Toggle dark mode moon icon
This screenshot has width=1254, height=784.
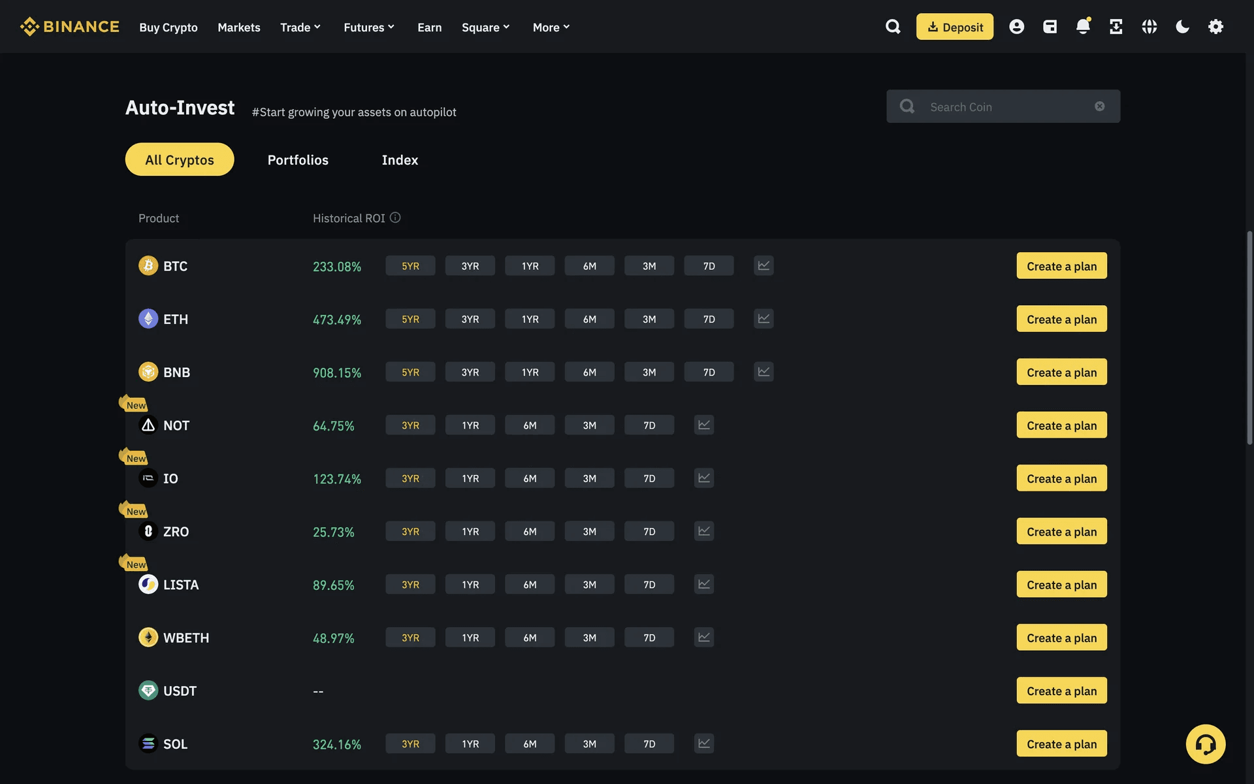click(1182, 27)
